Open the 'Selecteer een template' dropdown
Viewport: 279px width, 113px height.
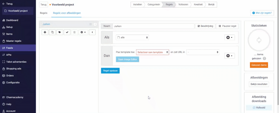pos(153,52)
